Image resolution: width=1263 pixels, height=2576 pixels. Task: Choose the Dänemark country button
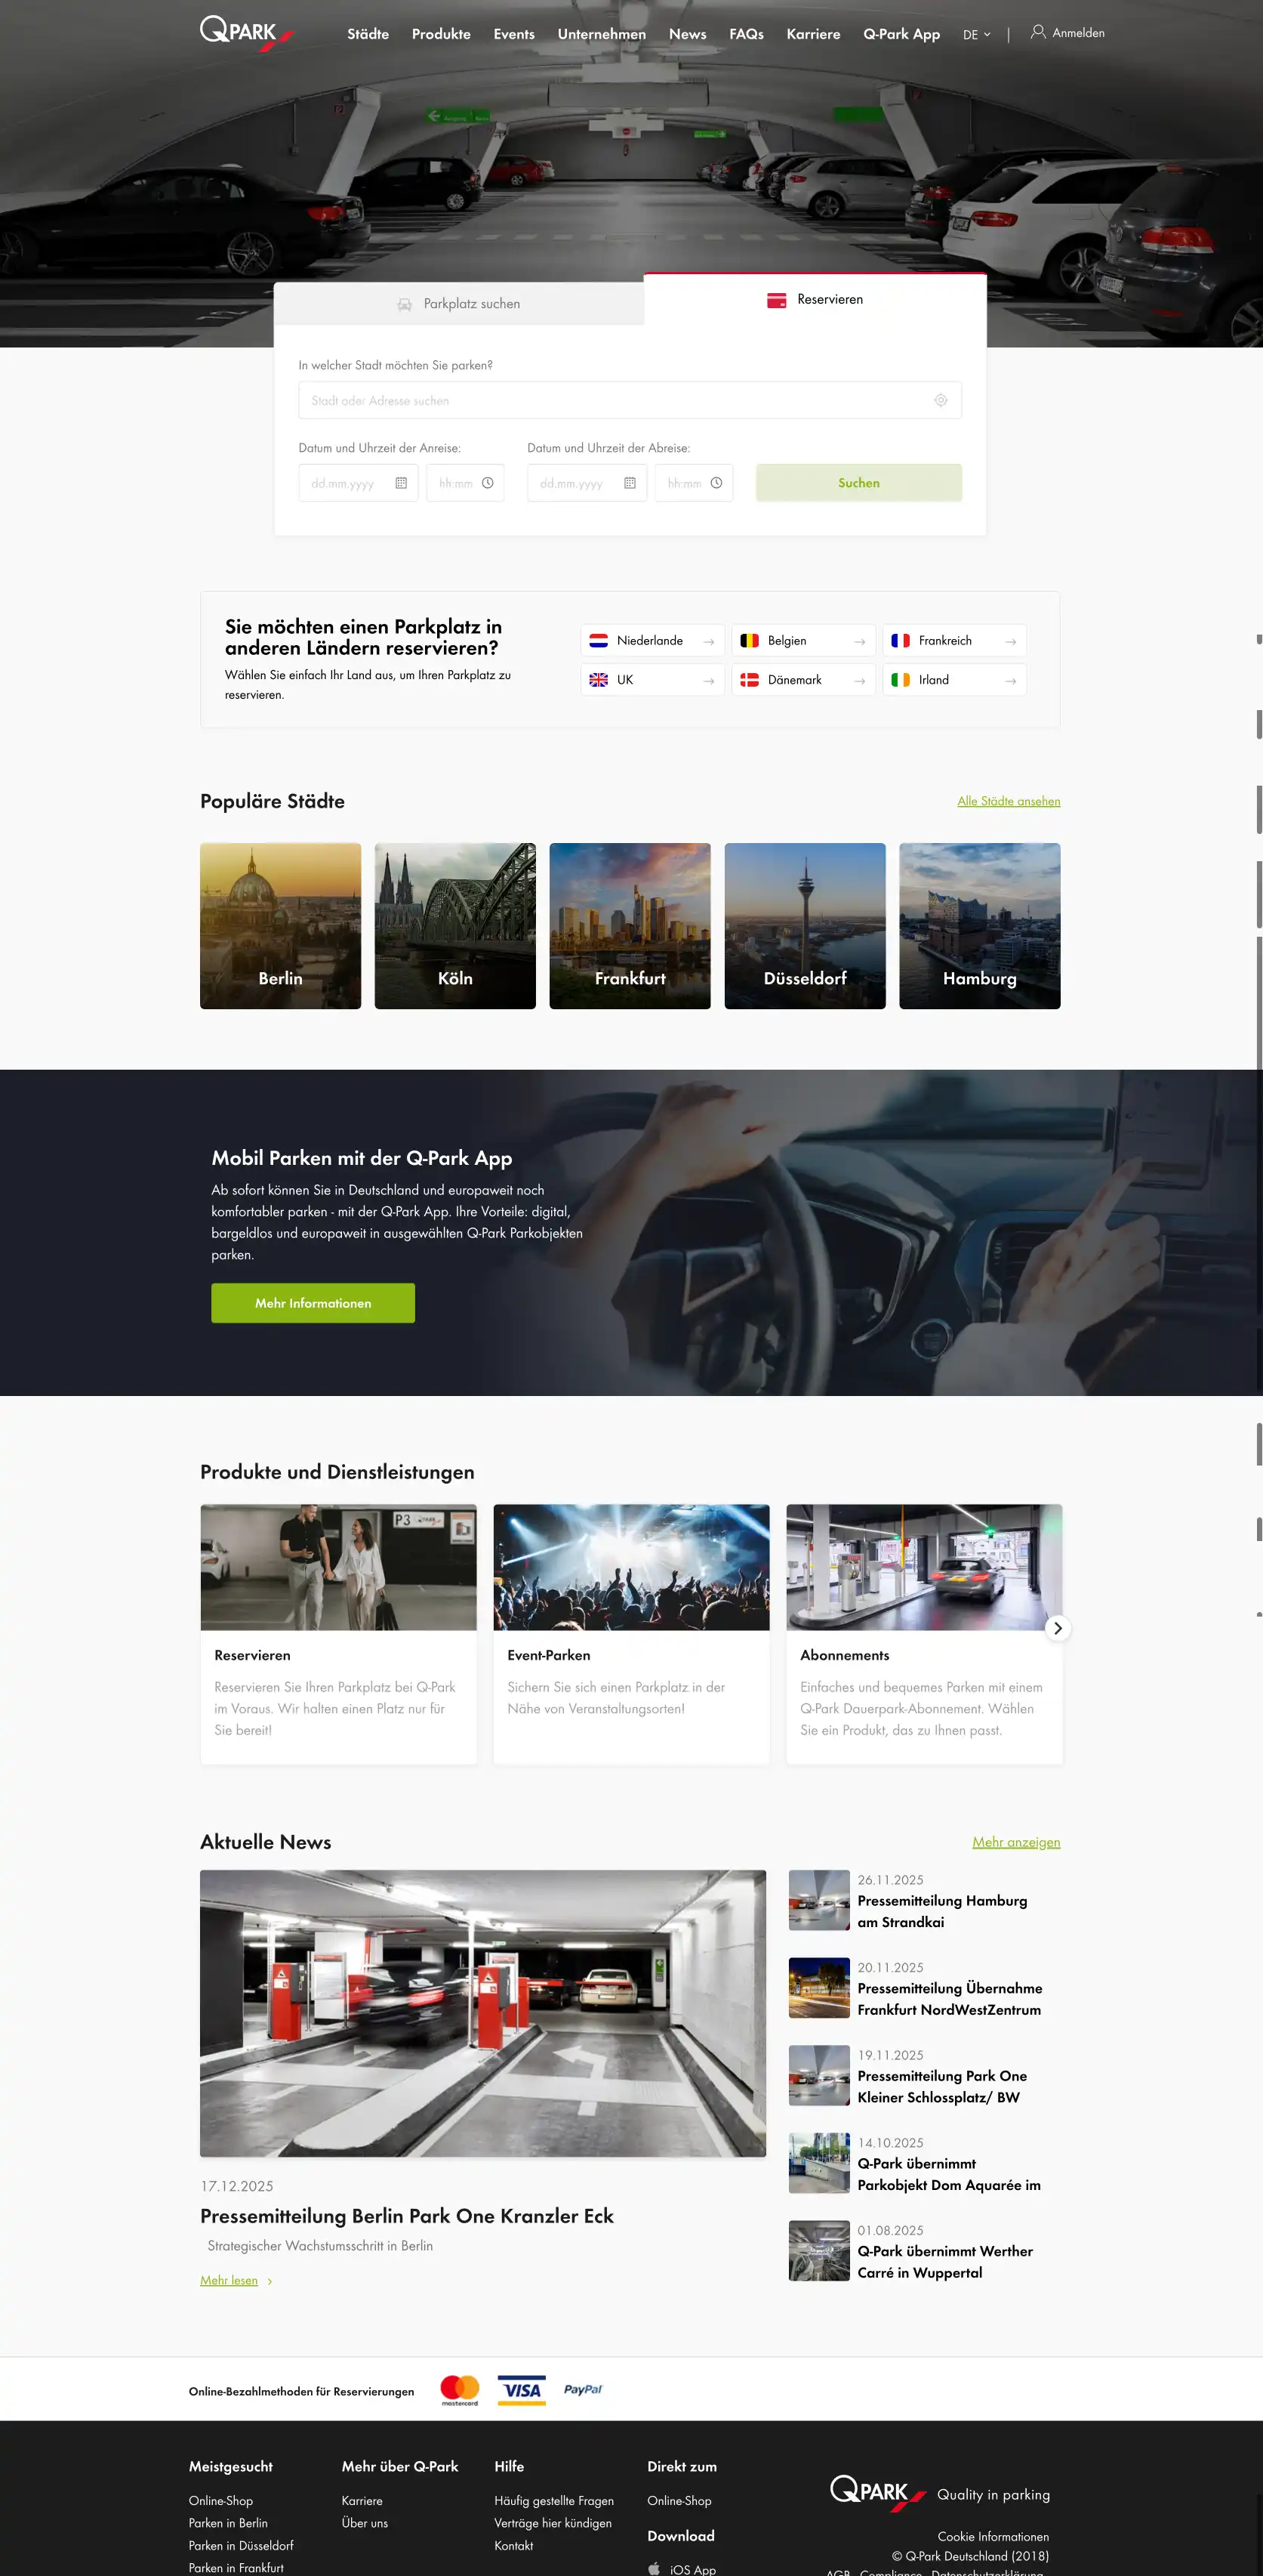pos(802,680)
